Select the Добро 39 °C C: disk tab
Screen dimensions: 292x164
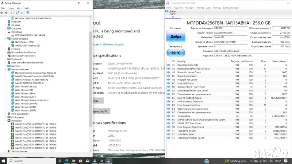pos(173,14)
